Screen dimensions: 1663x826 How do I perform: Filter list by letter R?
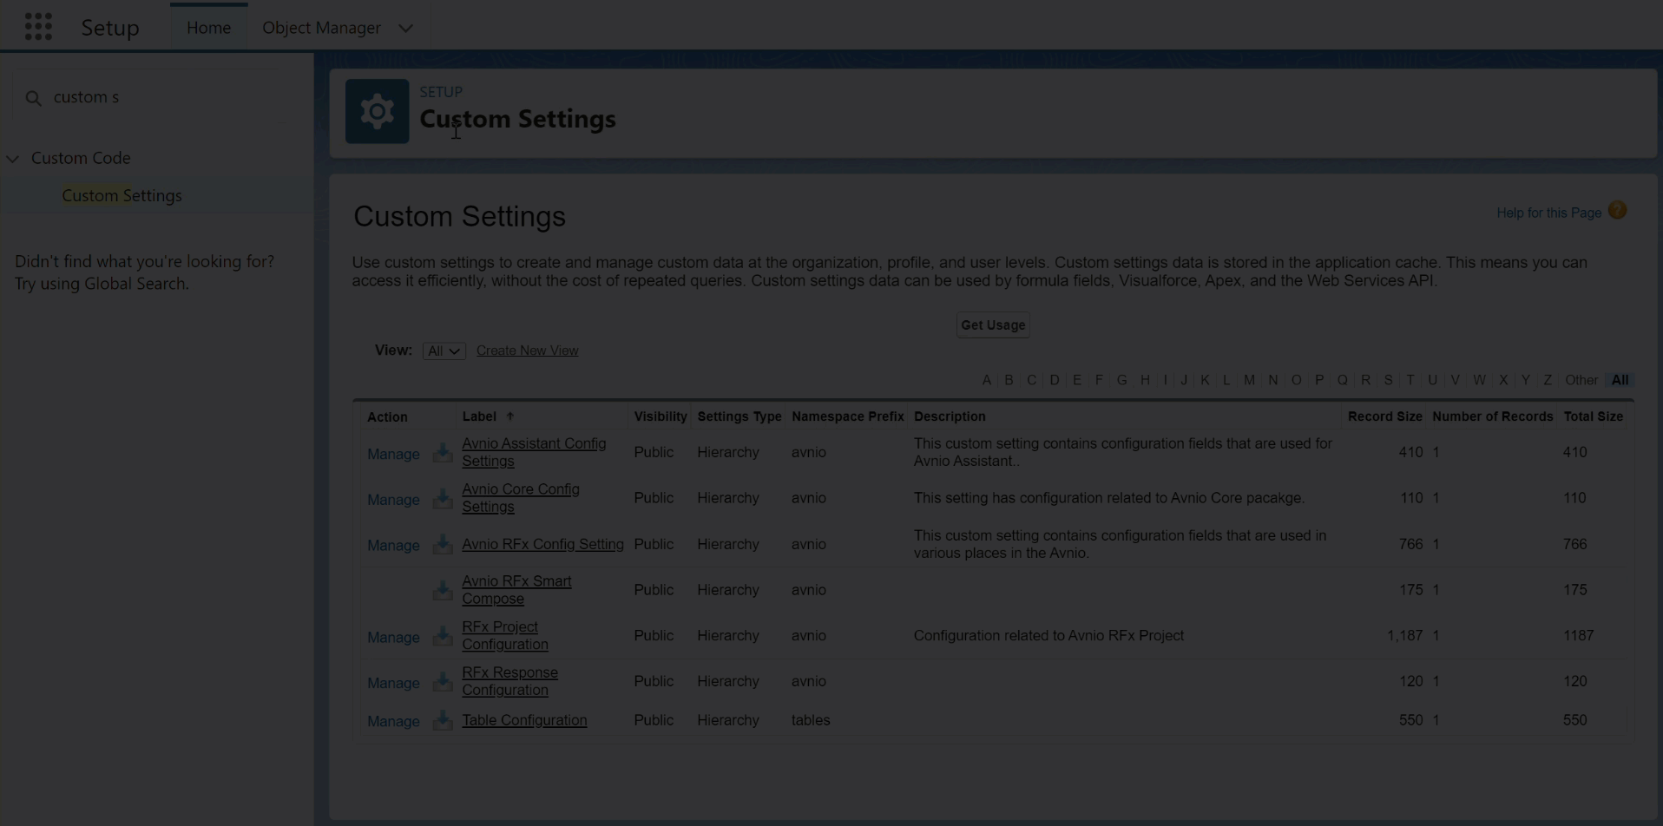1365,380
